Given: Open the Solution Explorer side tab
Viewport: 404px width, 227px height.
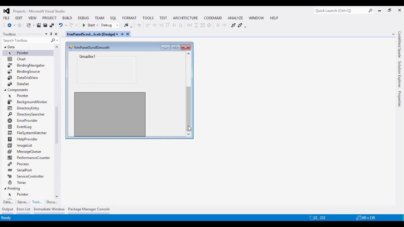Looking at the screenshot, I should point(400,74).
